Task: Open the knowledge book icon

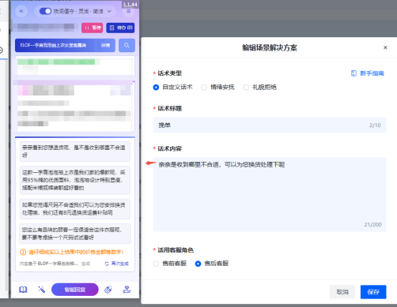Action: pos(23,290)
